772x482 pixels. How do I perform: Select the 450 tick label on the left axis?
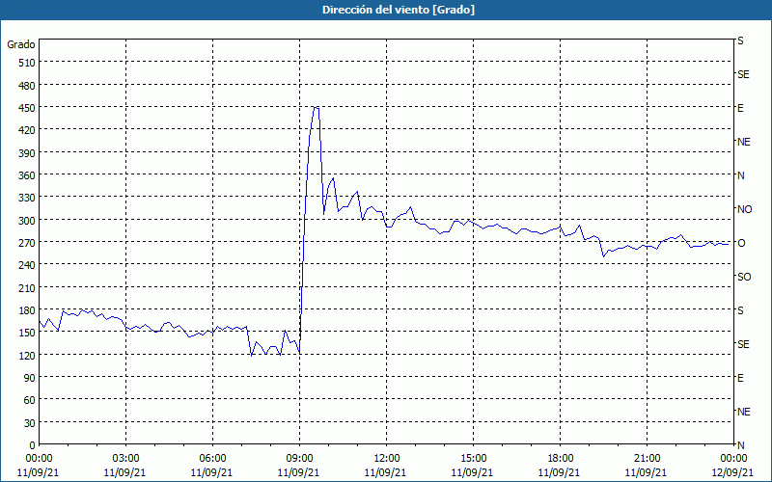(x=27, y=108)
